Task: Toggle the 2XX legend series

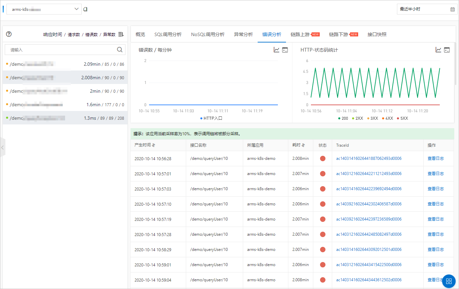Action: 358,118
